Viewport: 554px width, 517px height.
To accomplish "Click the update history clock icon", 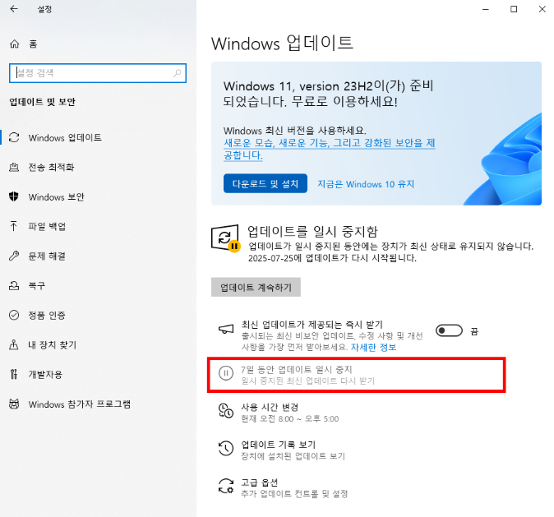I will (x=226, y=449).
